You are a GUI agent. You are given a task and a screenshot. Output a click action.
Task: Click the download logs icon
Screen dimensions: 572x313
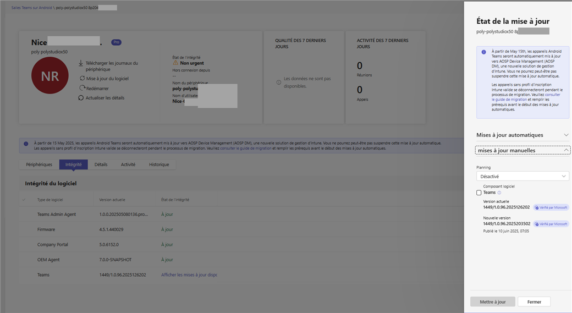(81, 63)
